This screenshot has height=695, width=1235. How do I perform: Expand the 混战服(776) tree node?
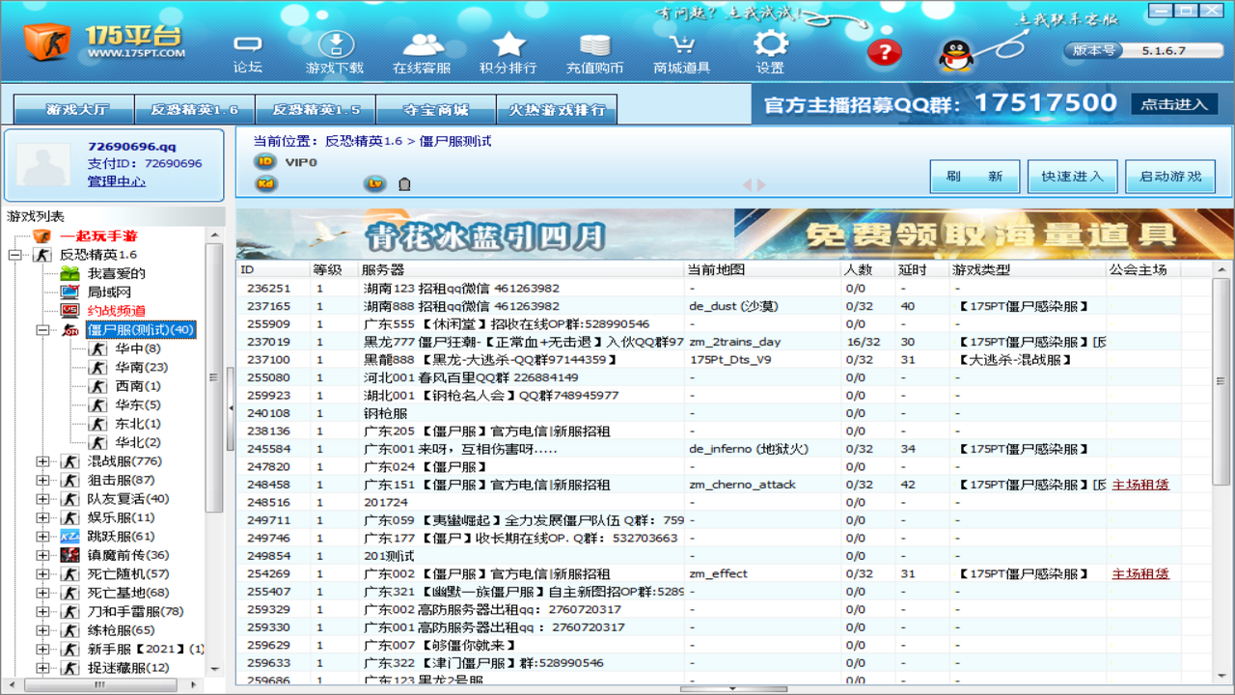tap(42, 461)
